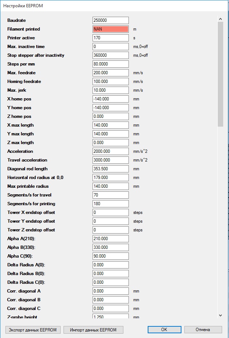Image resolution: width=229 pixels, height=338 pixels.
Task: Edit the Homing feedrate value
Action: (111, 81)
